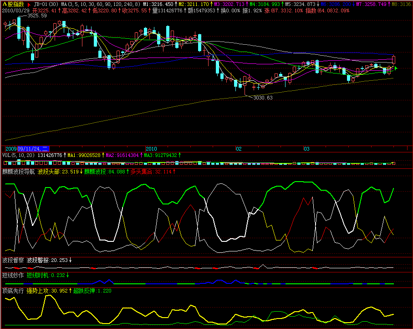The height and width of the screenshot is (329, 413).
Task: Click the 指数(64.08)2.09% readout
Action: pyautogui.click(x=327, y=11)
